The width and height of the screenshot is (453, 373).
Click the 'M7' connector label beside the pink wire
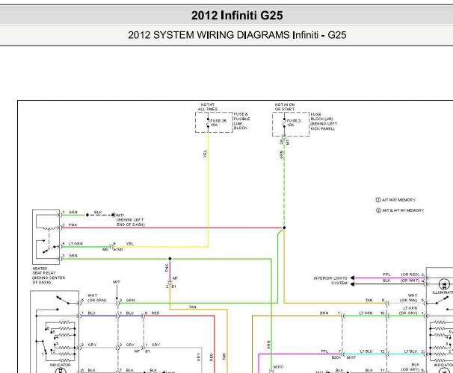pyautogui.click(x=175, y=278)
